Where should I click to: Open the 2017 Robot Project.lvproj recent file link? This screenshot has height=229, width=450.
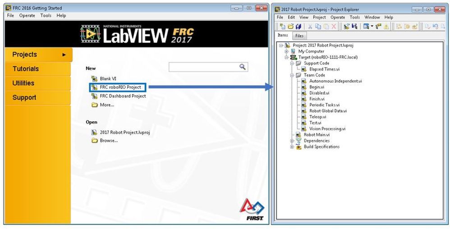pyautogui.click(x=125, y=132)
